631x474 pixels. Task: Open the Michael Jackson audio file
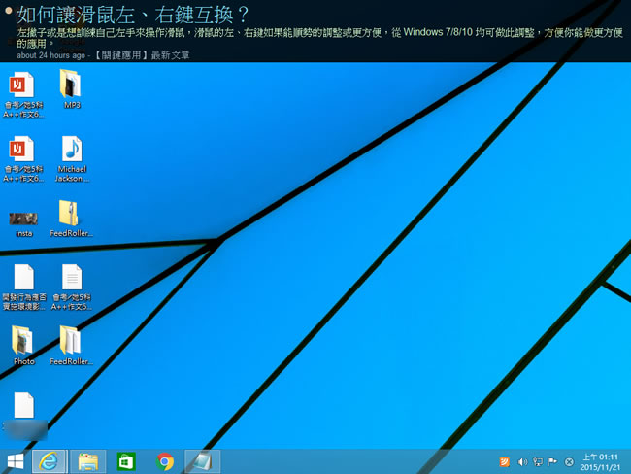point(71,149)
